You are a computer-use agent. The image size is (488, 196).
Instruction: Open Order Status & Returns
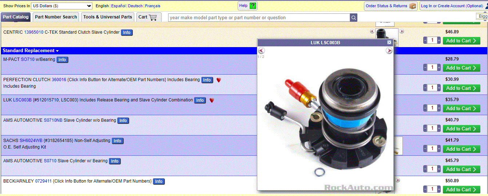391,6
